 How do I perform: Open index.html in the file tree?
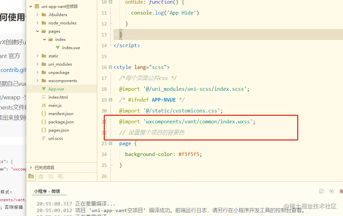click(58, 97)
